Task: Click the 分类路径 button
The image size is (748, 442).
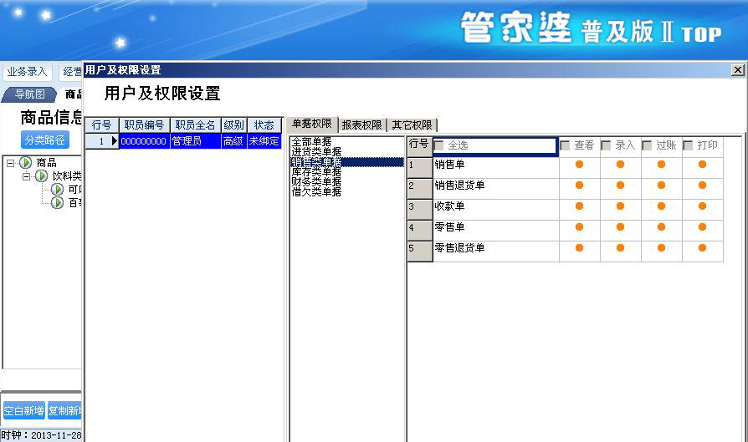Action: pyautogui.click(x=45, y=140)
